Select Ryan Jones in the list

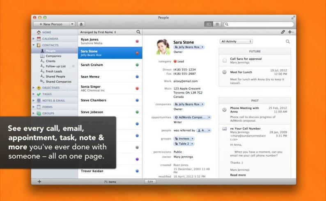point(110,41)
